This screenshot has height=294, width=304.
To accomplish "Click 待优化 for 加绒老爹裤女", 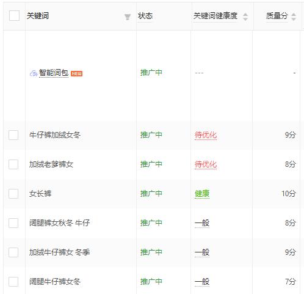I will [x=206, y=164].
